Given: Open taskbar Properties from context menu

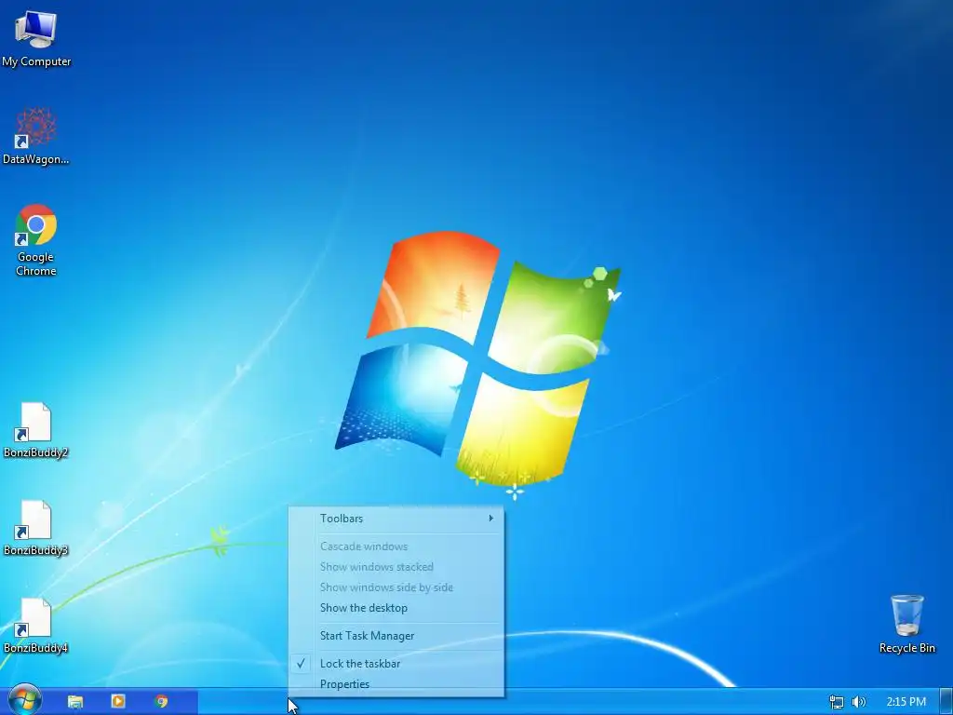Looking at the screenshot, I should click(x=396, y=684).
